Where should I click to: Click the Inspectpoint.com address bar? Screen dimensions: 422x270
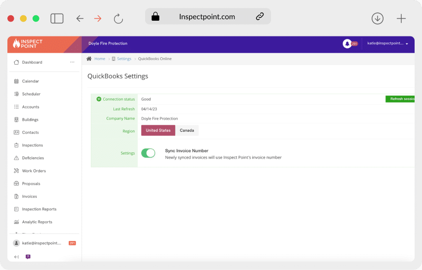[207, 17]
